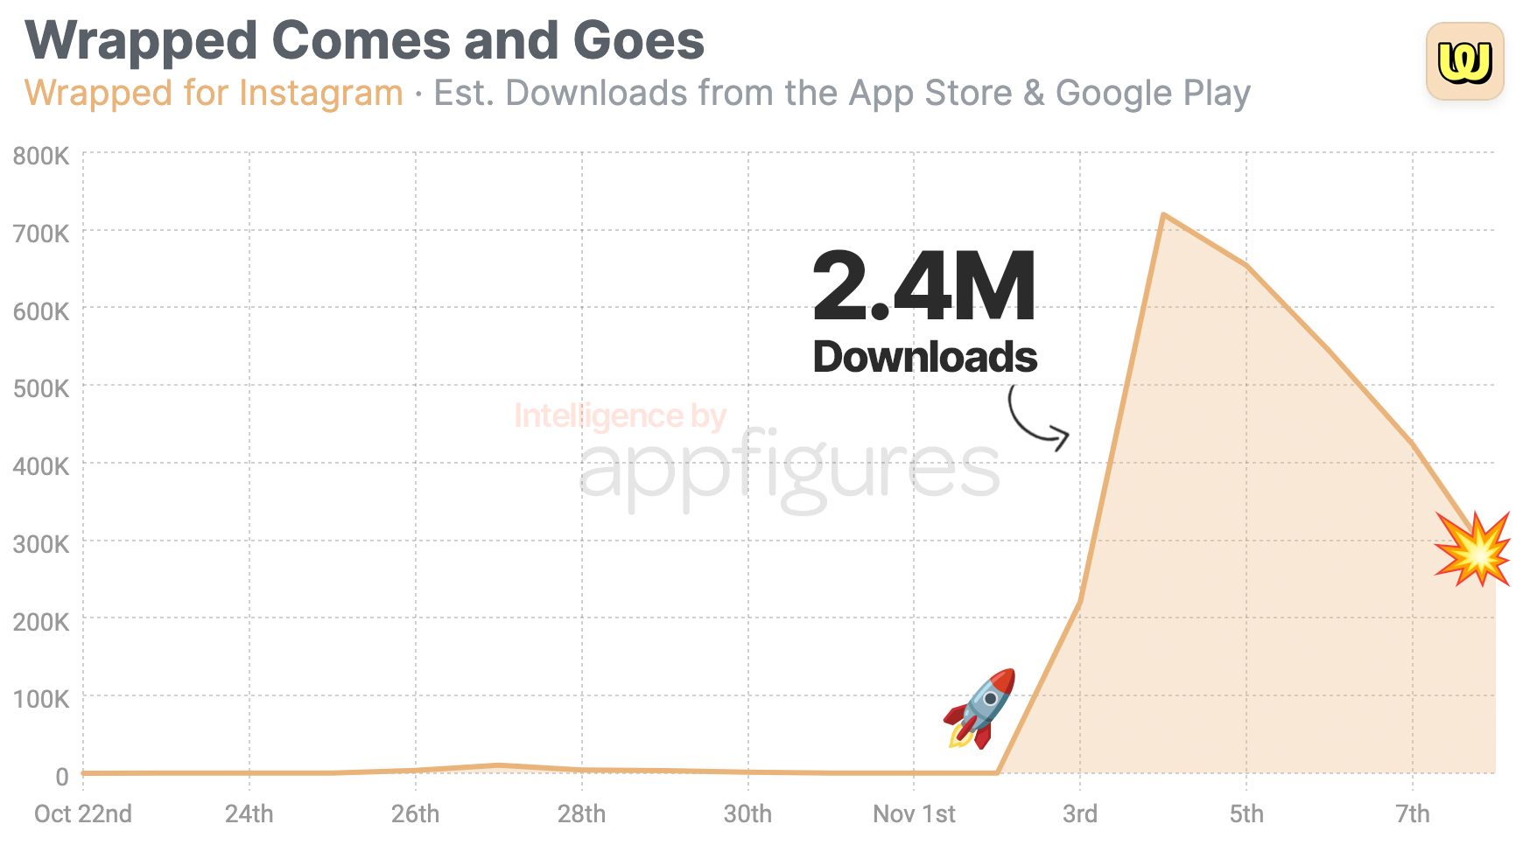1516x852 pixels.
Task: Click the "5th" x-axis date label
Action: pyautogui.click(x=1246, y=814)
